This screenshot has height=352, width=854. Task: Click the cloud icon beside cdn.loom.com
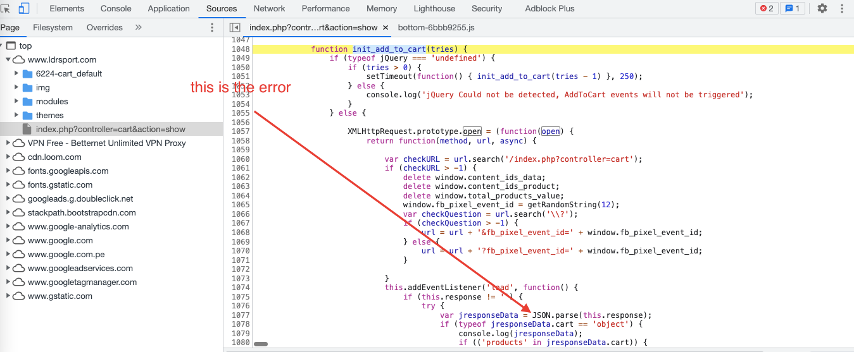(x=19, y=157)
